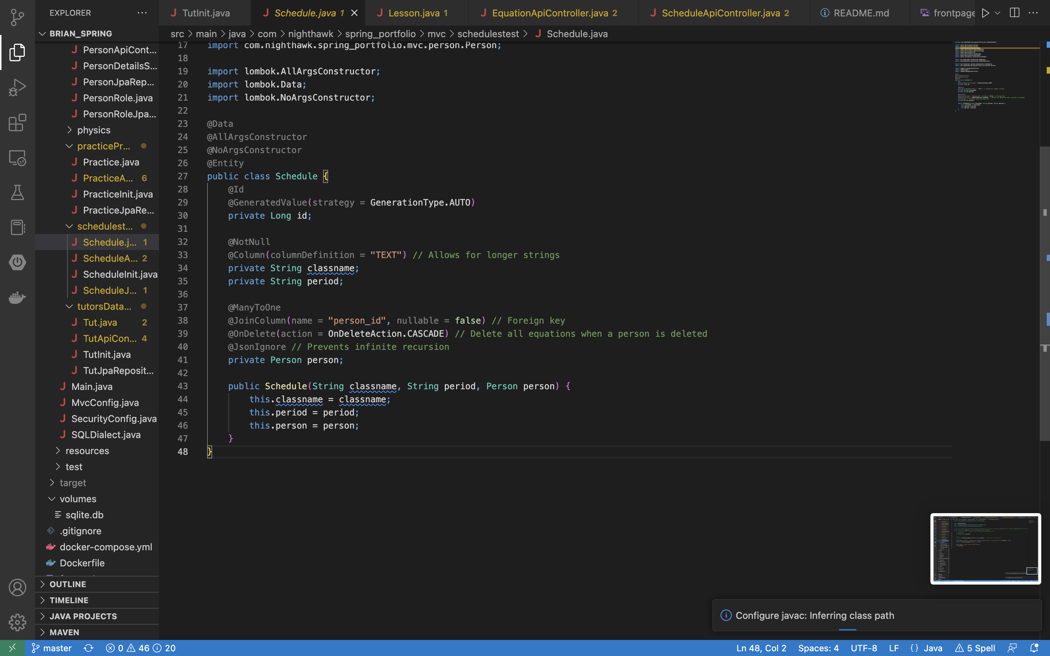Switch to EquationApiController.java tab
Image resolution: width=1050 pixels, height=656 pixels.
(x=554, y=13)
